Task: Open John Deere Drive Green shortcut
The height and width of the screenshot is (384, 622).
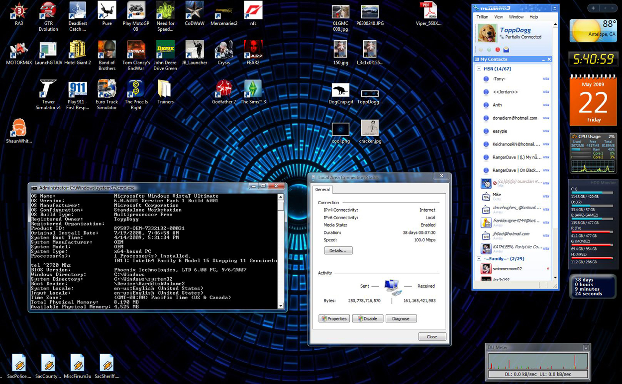Action: [165, 56]
